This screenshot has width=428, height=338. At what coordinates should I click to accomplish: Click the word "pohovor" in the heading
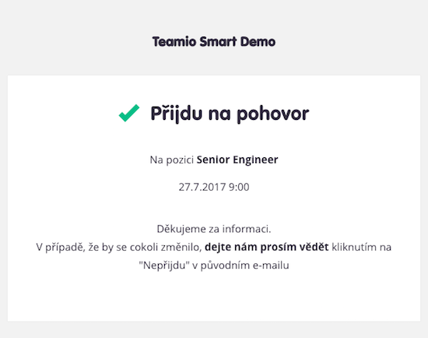pos(273,114)
